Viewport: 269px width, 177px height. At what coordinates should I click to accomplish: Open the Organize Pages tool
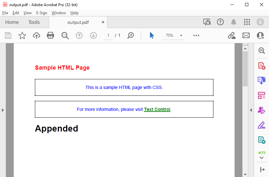pyautogui.click(x=262, y=95)
